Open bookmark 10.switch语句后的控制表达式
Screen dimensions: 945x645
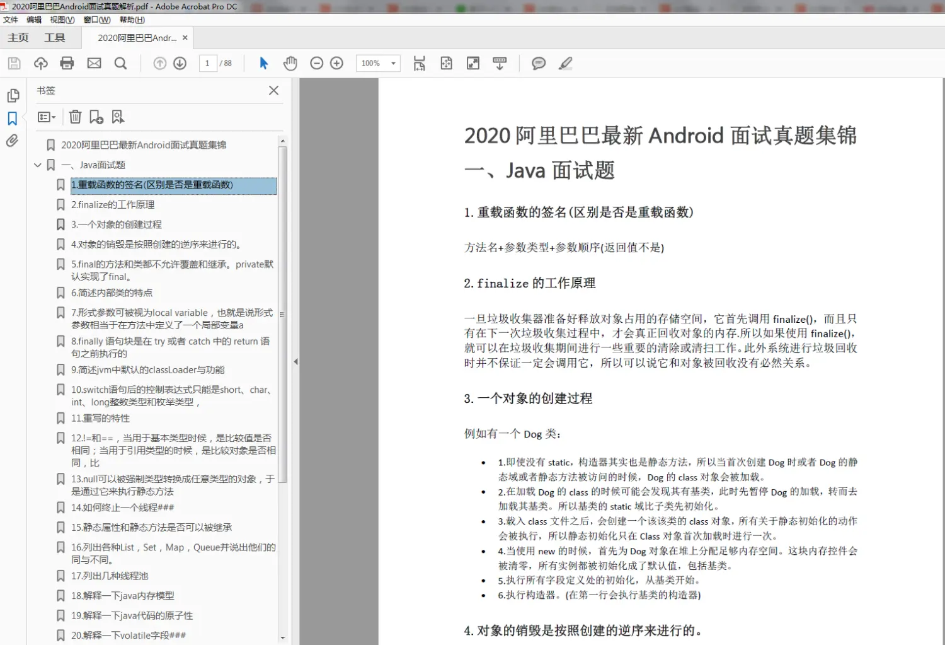coord(172,396)
